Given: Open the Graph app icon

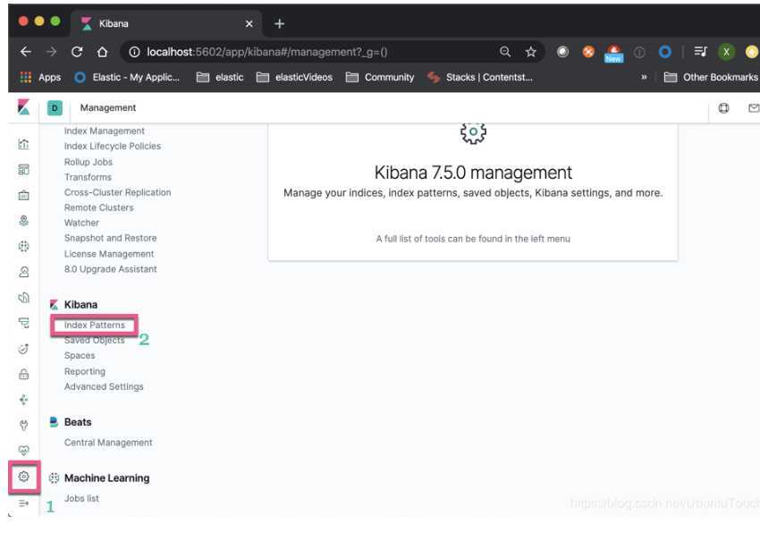Looking at the screenshot, I should [x=23, y=400].
